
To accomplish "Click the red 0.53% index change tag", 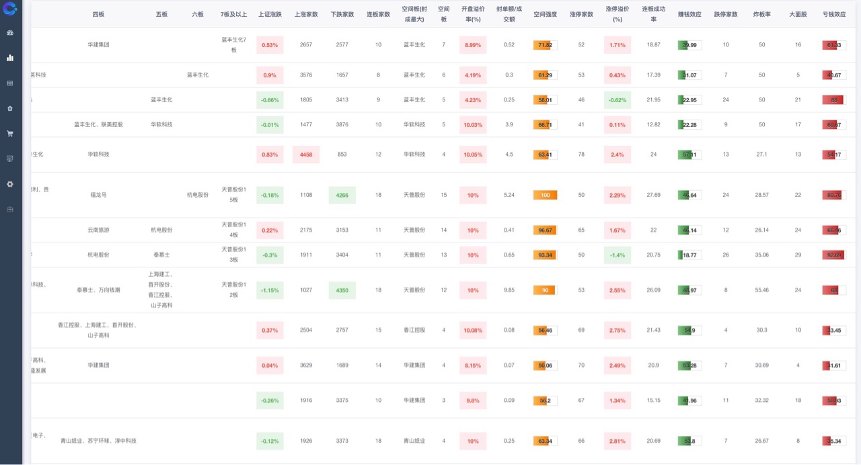I will coord(270,45).
